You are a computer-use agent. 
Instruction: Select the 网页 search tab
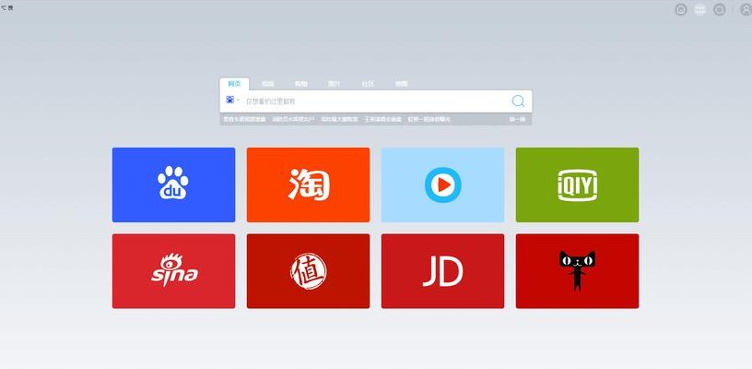234,84
